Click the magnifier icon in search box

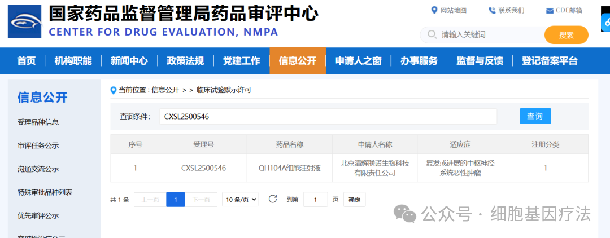(x=432, y=34)
